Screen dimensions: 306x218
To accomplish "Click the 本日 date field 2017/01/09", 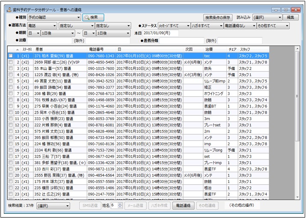I will (160, 33).
